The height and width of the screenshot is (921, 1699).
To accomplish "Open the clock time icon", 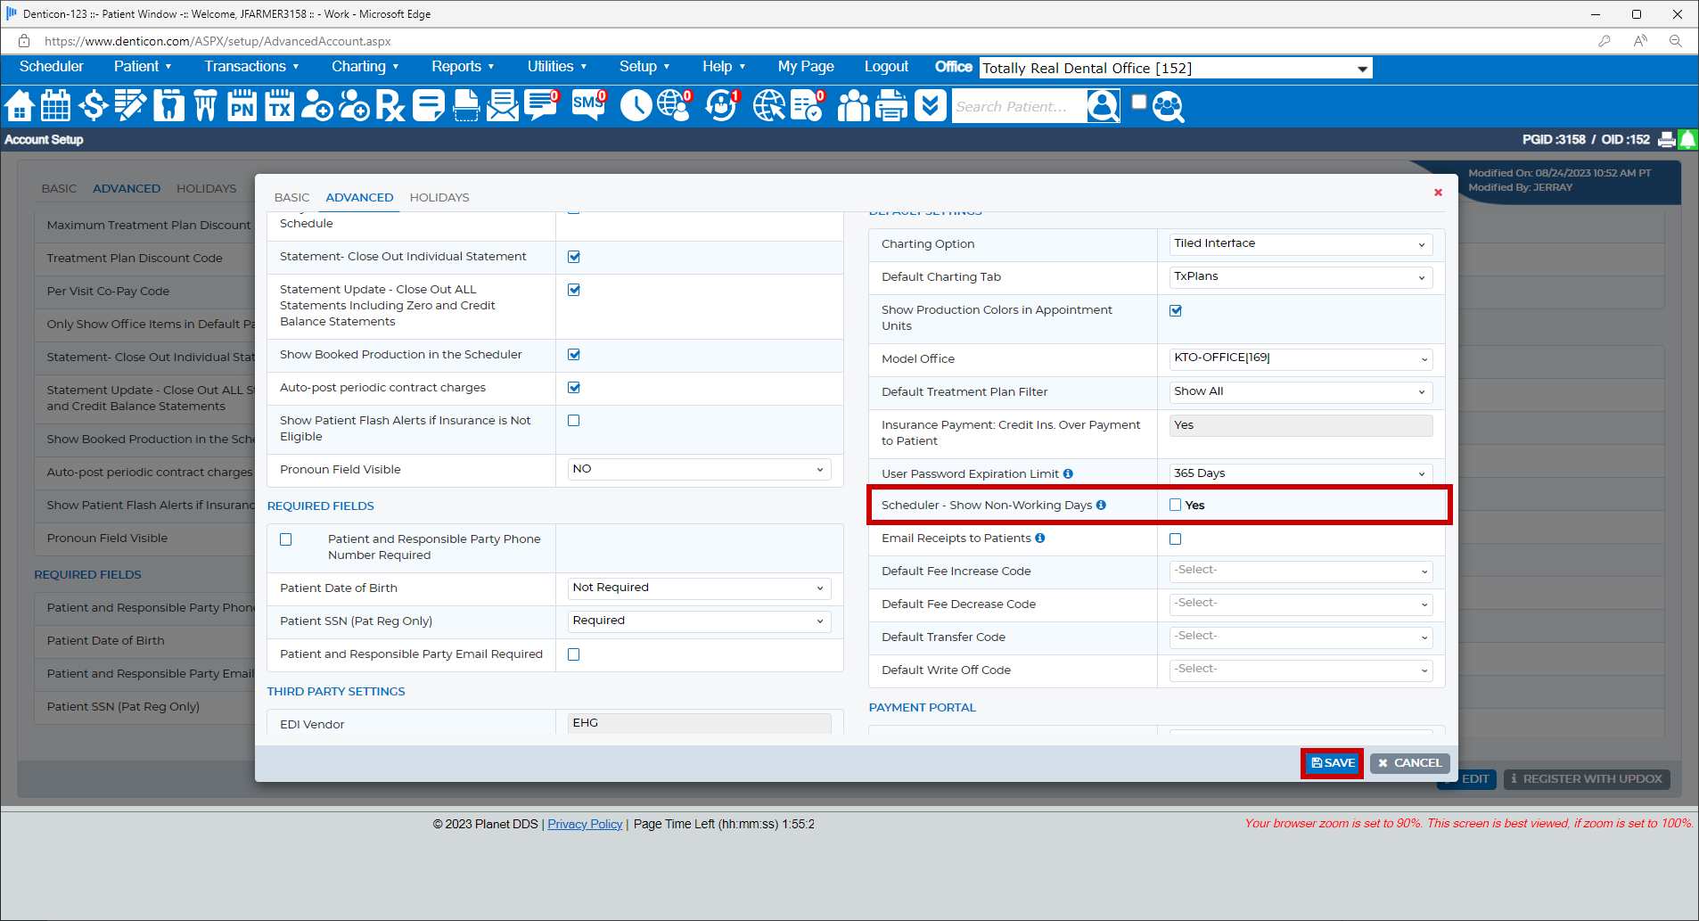I will coord(636,106).
